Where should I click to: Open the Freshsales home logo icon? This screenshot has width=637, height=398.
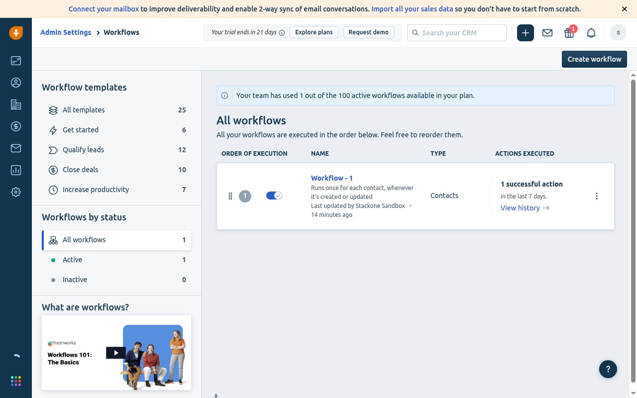[16, 33]
